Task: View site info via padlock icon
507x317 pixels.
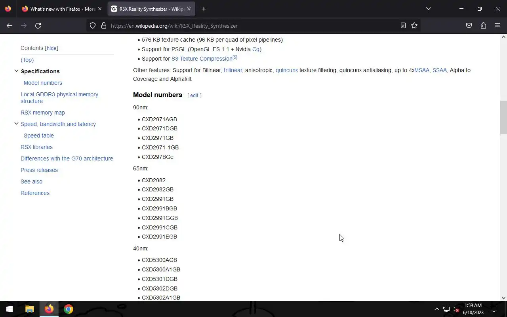Action: coord(104,26)
